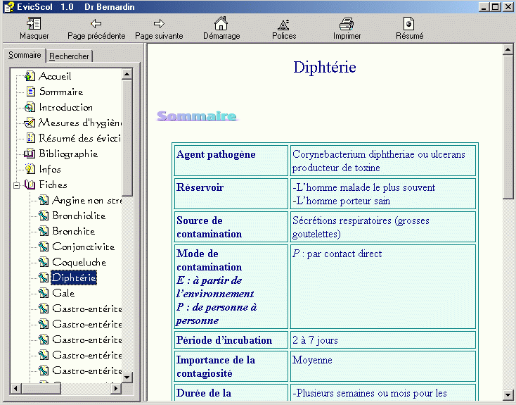The image size is (516, 405).
Task: Click the Agent pathogène table cell
Action: (x=231, y=161)
